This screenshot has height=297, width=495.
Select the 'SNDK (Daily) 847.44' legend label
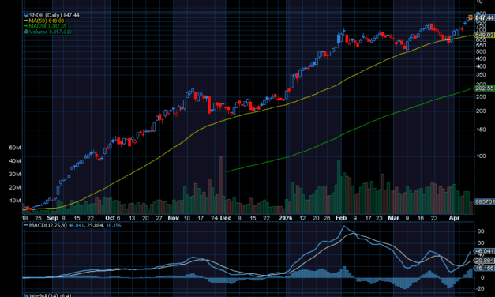[x=54, y=15]
